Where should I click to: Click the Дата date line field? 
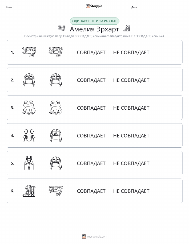click(166, 7)
